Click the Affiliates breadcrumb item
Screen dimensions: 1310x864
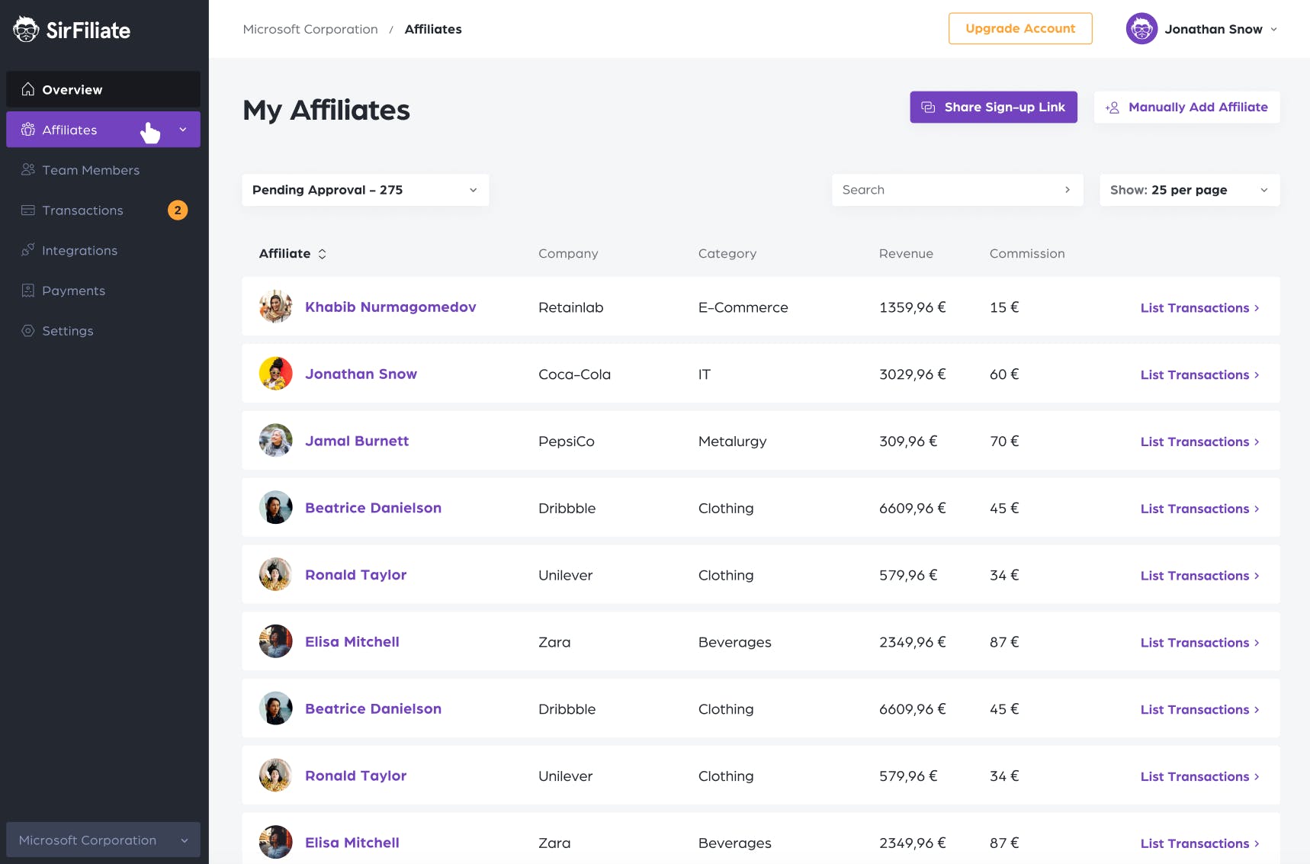(x=433, y=29)
